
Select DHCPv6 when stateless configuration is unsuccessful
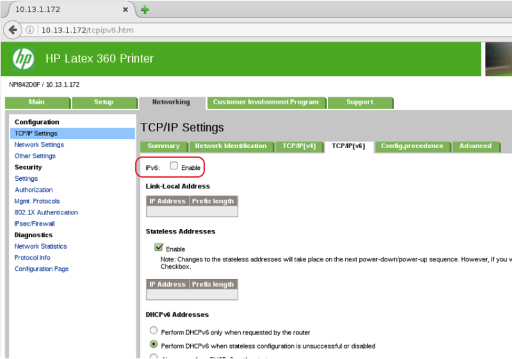(154, 345)
